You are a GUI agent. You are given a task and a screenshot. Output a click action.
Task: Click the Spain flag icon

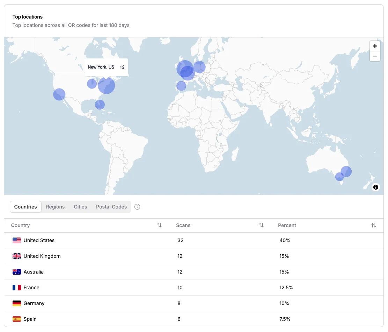pyautogui.click(x=17, y=319)
